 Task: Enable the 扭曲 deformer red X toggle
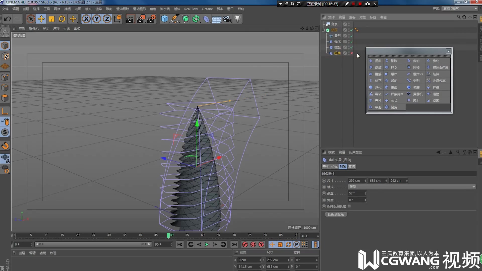click(x=352, y=53)
